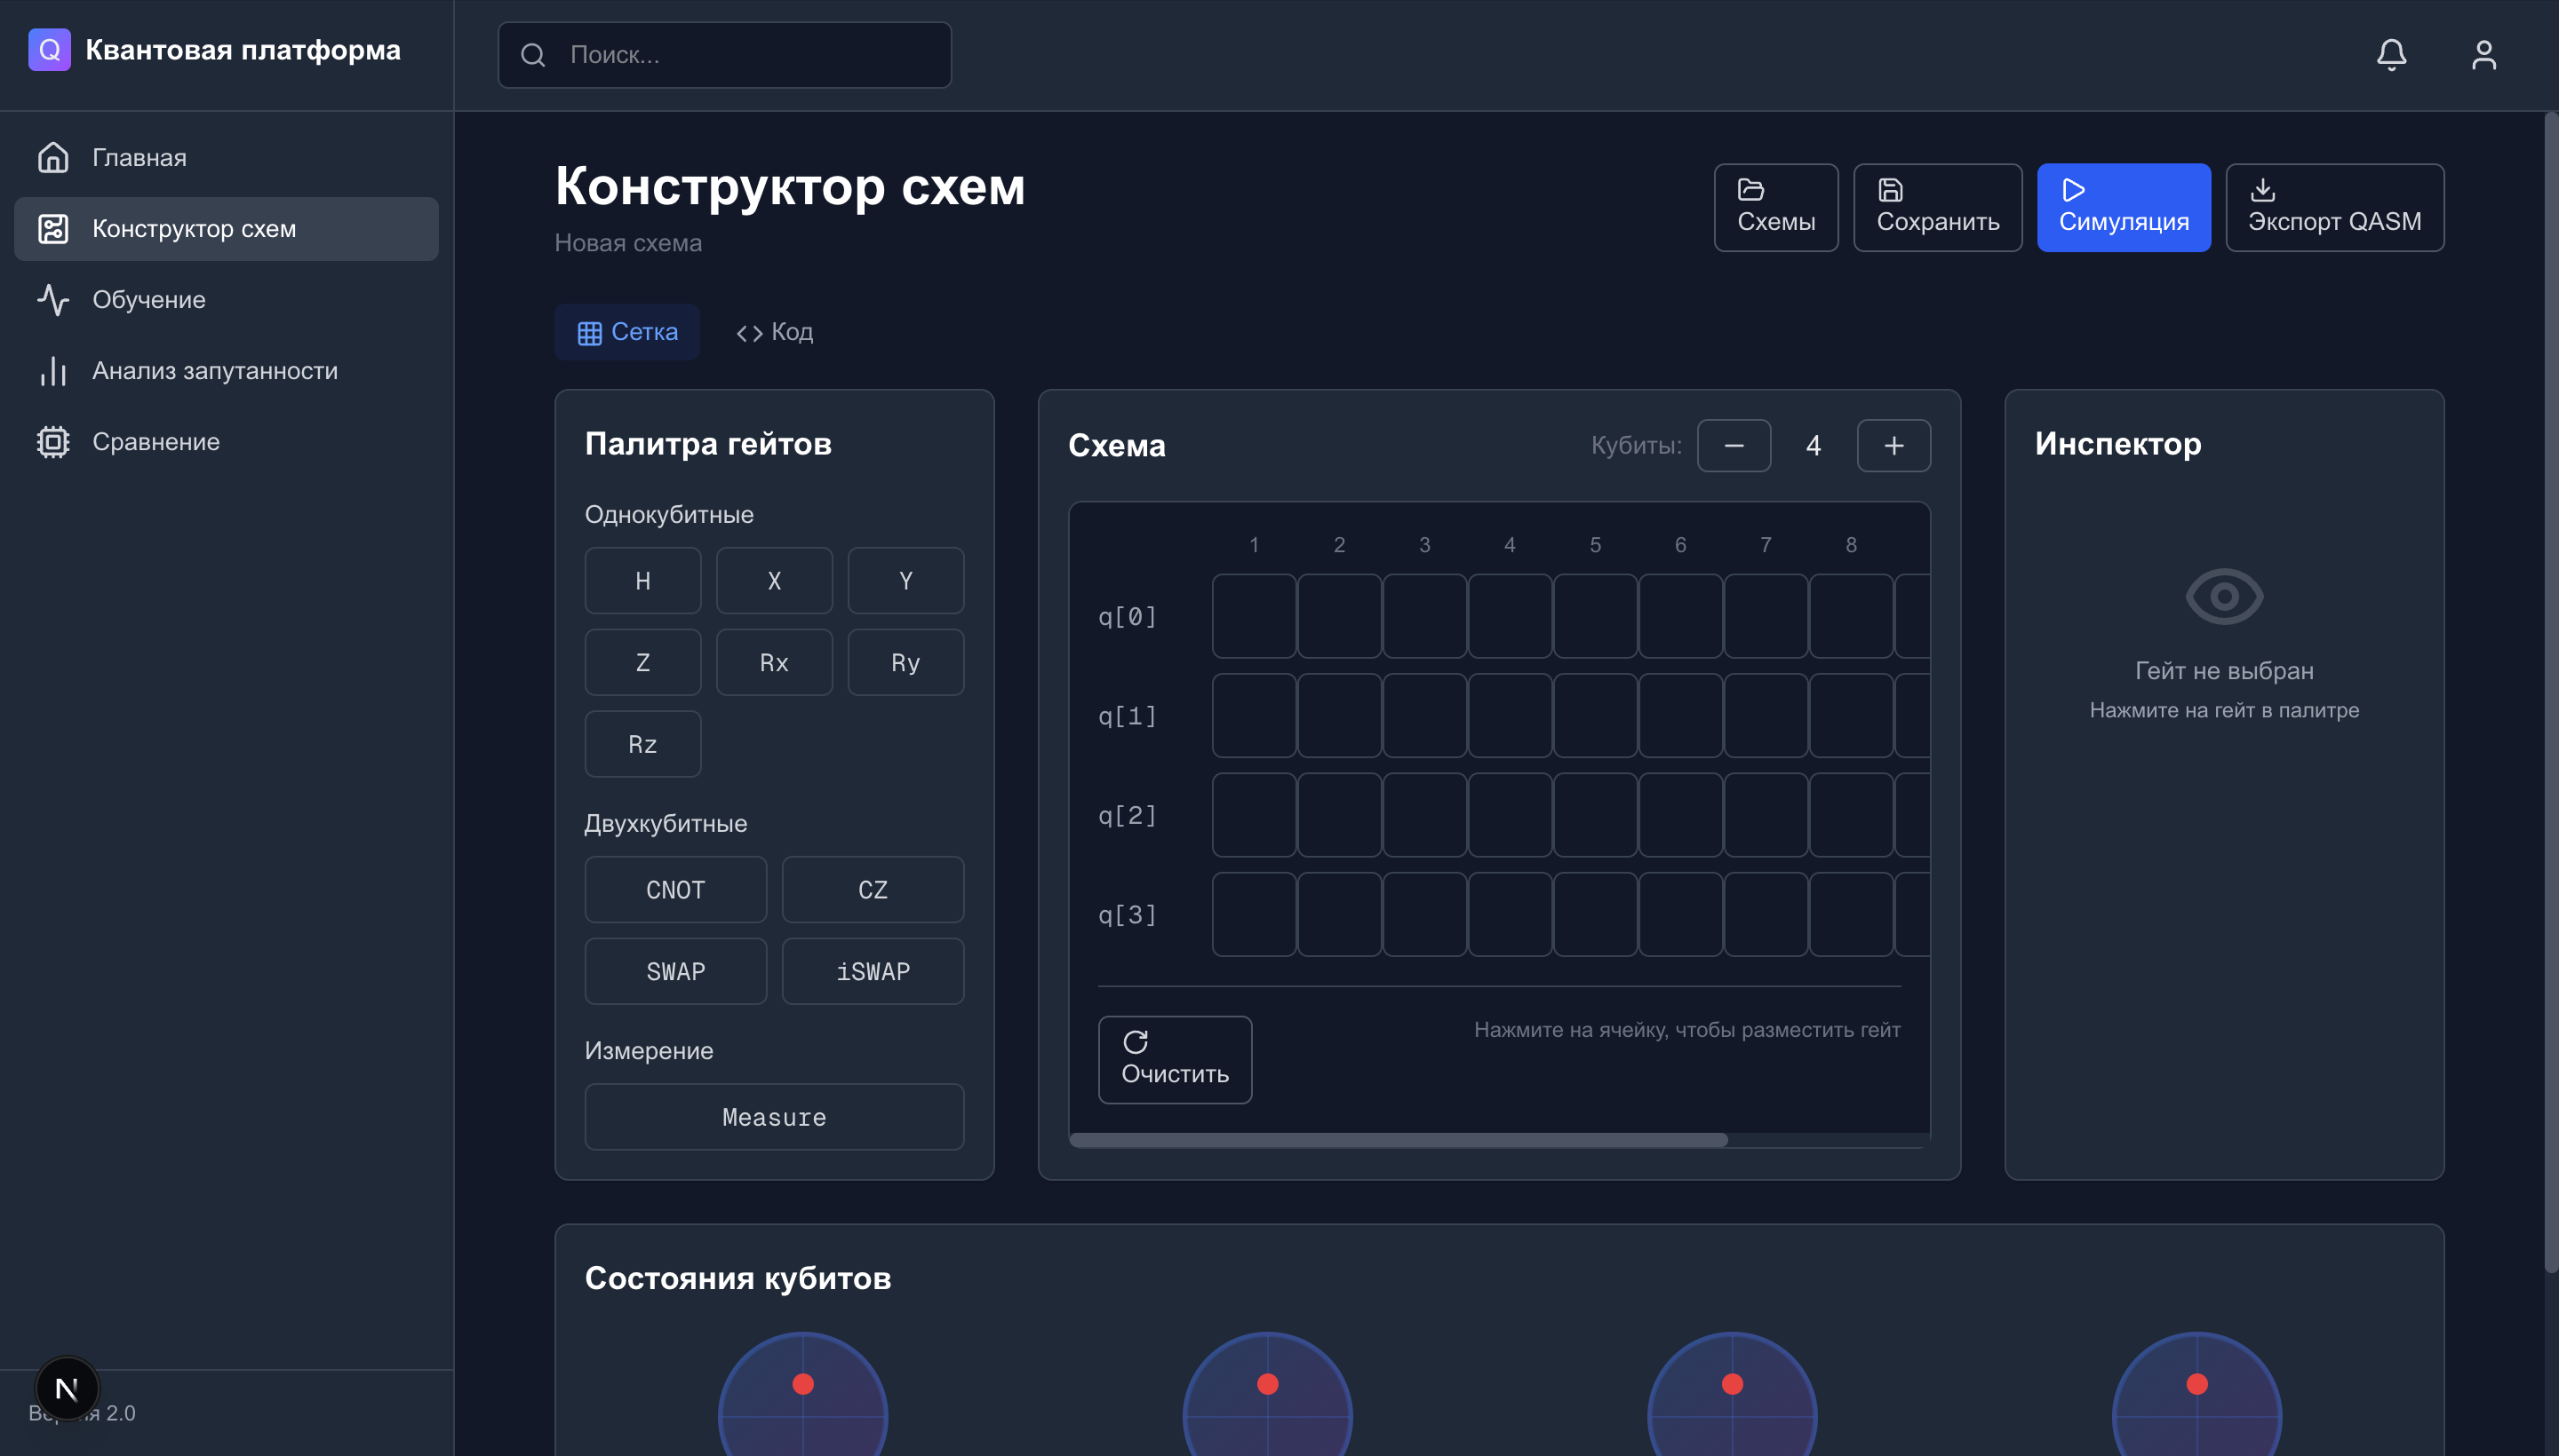The width and height of the screenshot is (2559, 1456).
Task: Click the q[2] row label
Action: point(1127,815)
